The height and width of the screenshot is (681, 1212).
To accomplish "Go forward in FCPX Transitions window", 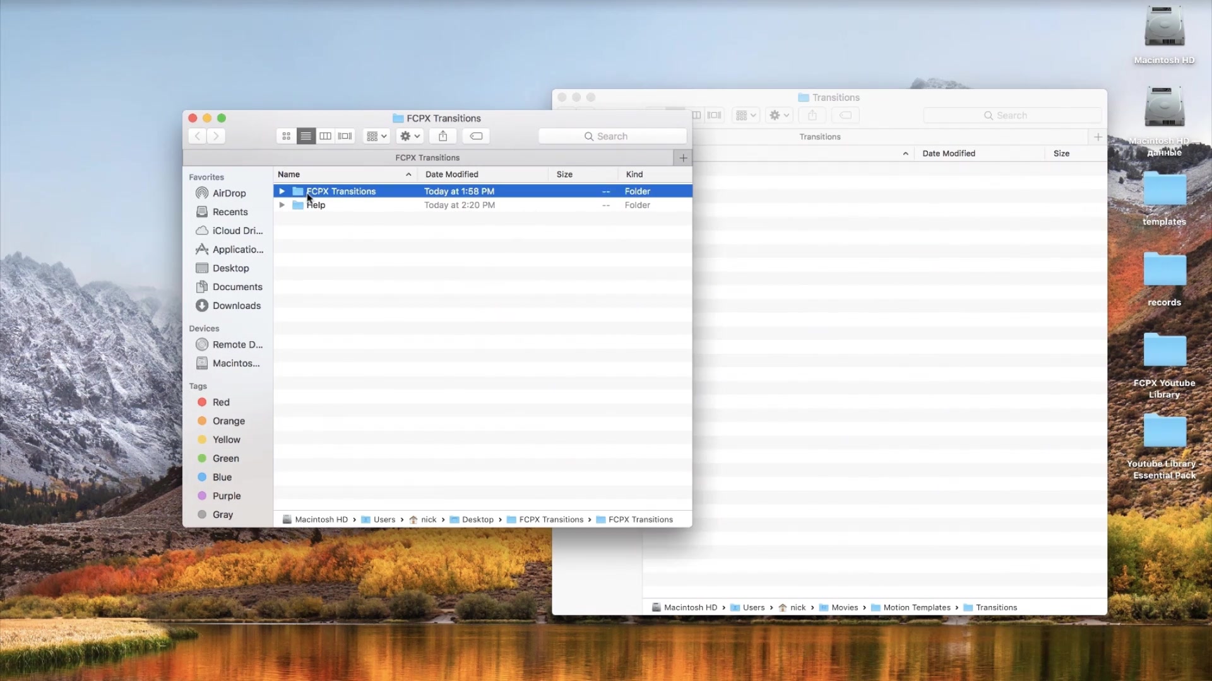I will [216, 136].
